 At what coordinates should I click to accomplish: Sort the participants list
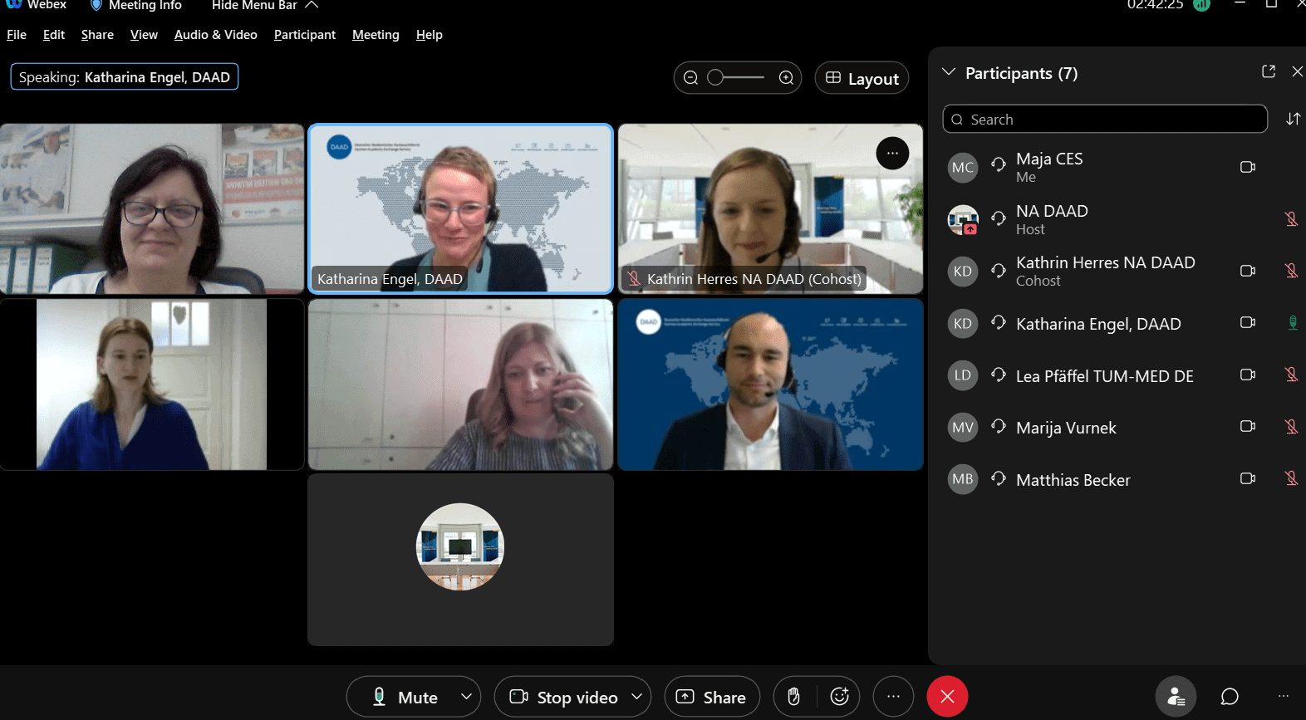[x=1292, y=120]
